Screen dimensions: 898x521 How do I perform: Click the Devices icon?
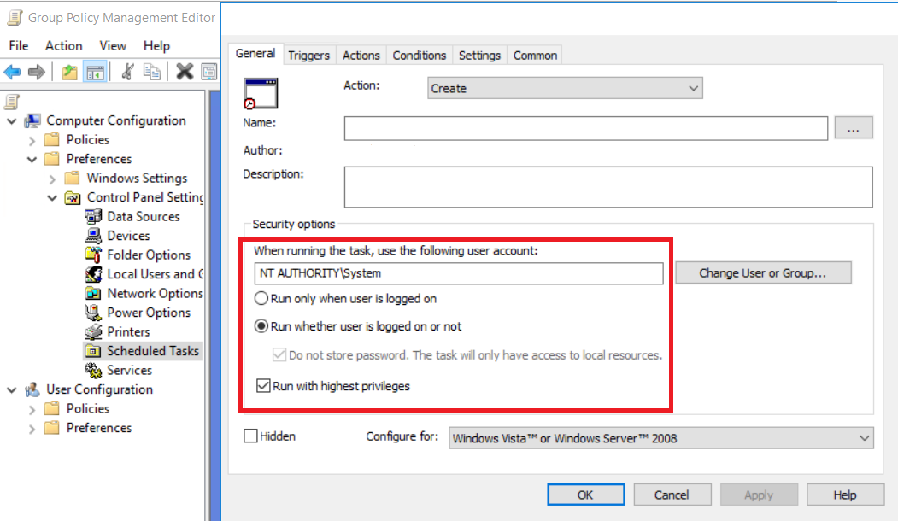click(93, 236)
